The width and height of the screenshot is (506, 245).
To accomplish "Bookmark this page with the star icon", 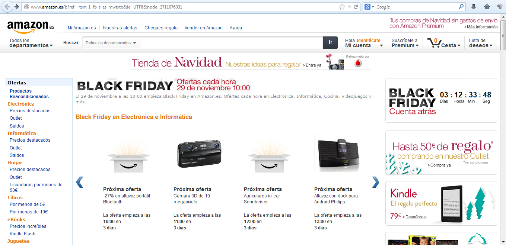I will [342, 7].
